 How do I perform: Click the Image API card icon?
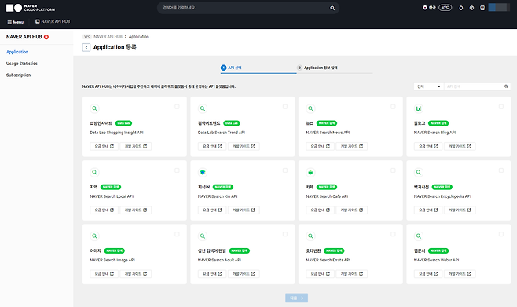pyautogui.click(x=94, y=236)
